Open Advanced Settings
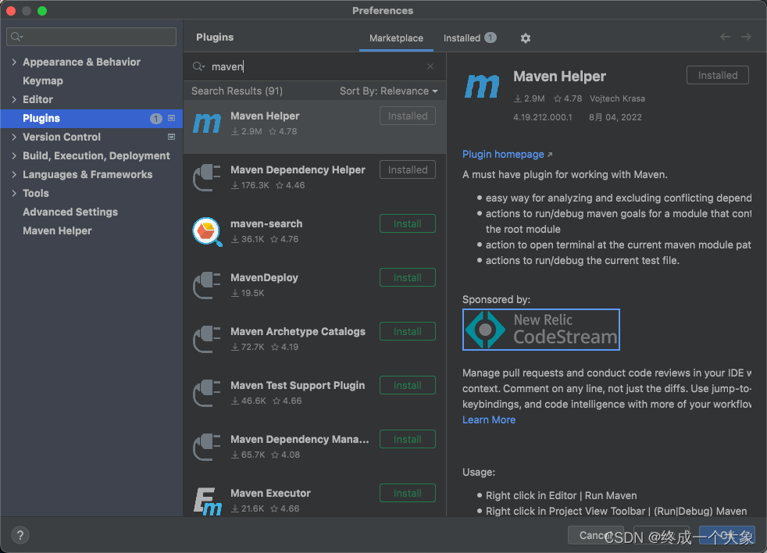 [x=70, y=212]
